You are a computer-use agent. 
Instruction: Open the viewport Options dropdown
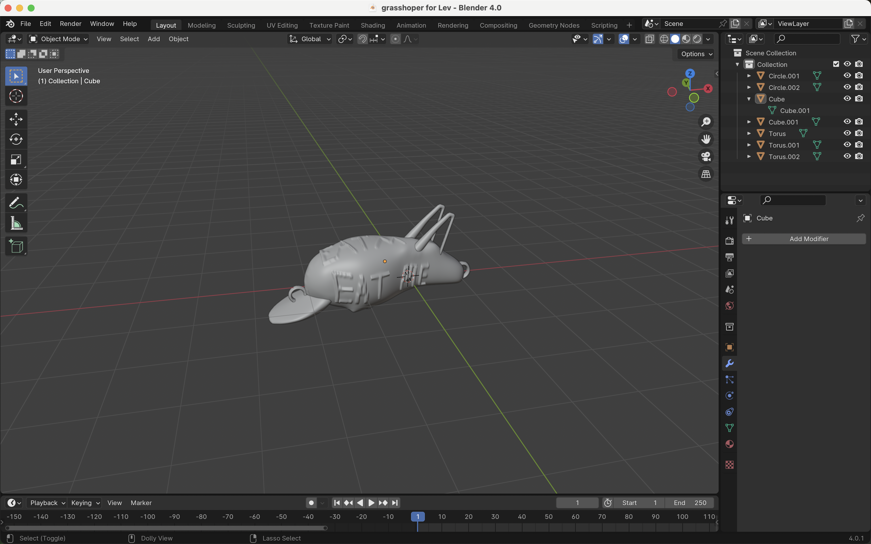pyautogui.click(x=696, y=54)
